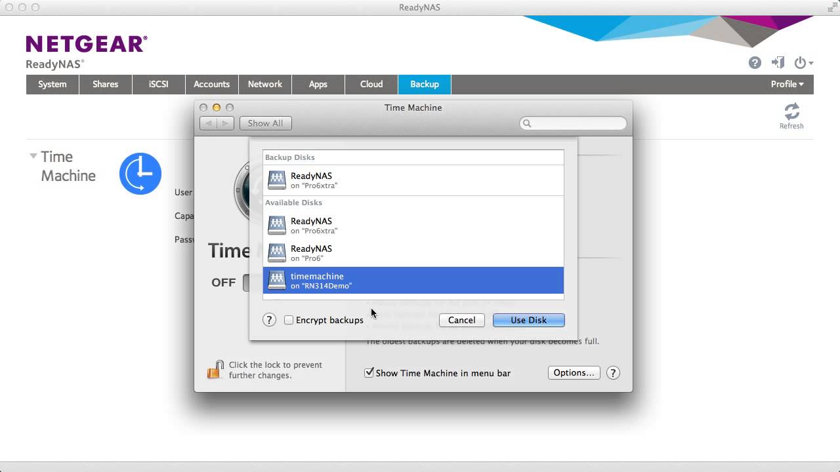Click the Cancel button
The width and height of the screenshot is (840, 472).
461,320
